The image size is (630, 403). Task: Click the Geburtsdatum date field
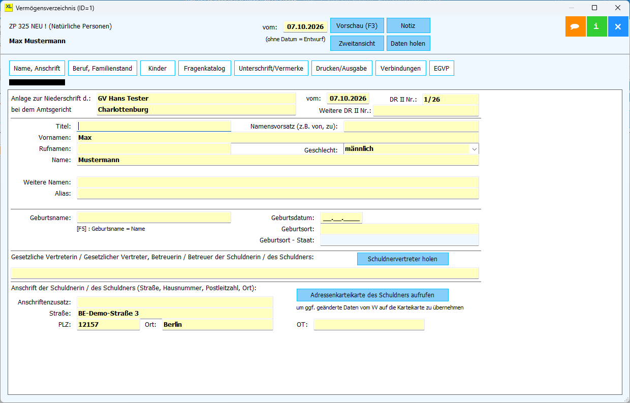click(341, 218)
